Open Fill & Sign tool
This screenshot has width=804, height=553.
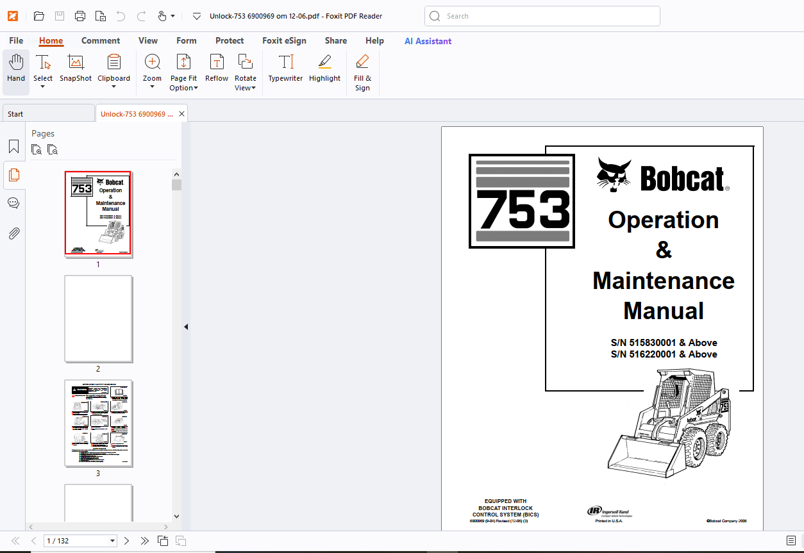[x=362, y=72]
